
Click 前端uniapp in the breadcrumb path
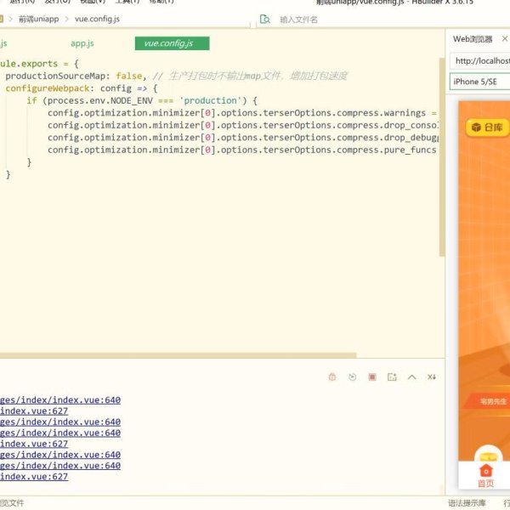click(40, 19)
